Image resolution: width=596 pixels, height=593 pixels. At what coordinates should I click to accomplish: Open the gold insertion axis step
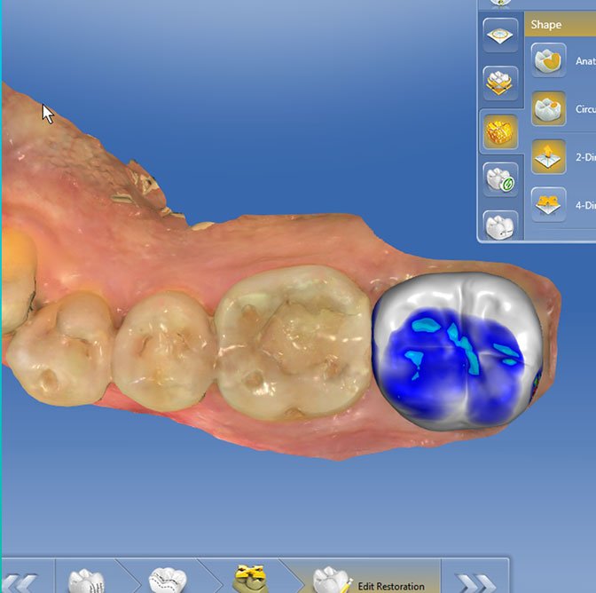click(x=250, y=579)
